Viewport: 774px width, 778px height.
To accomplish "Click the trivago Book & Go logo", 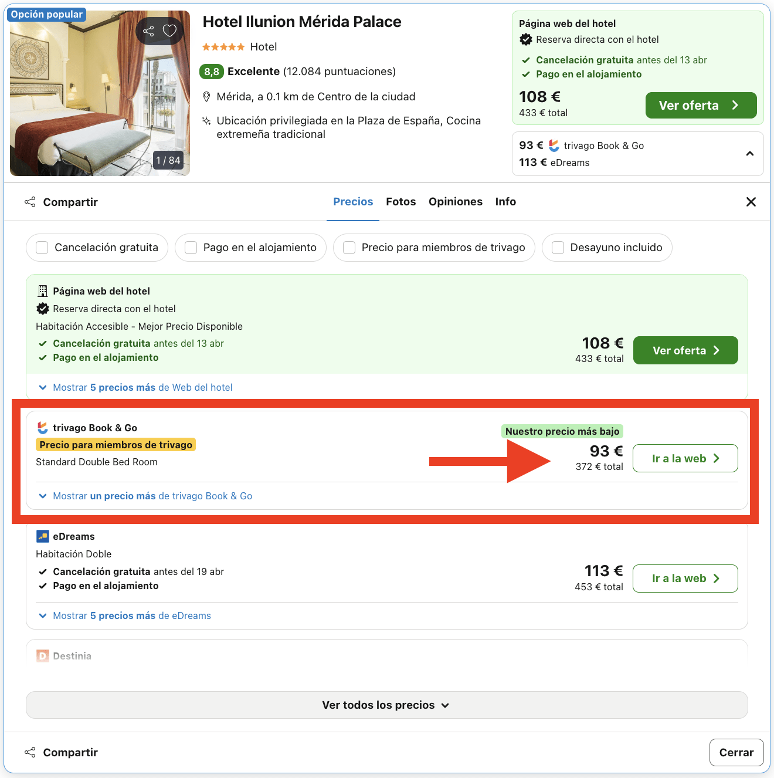I will 42,428.
